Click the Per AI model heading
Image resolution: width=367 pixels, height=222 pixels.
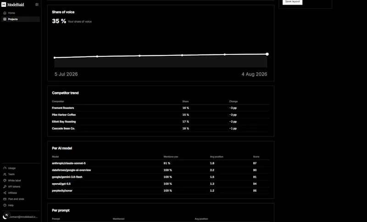[x=62, y=148]
